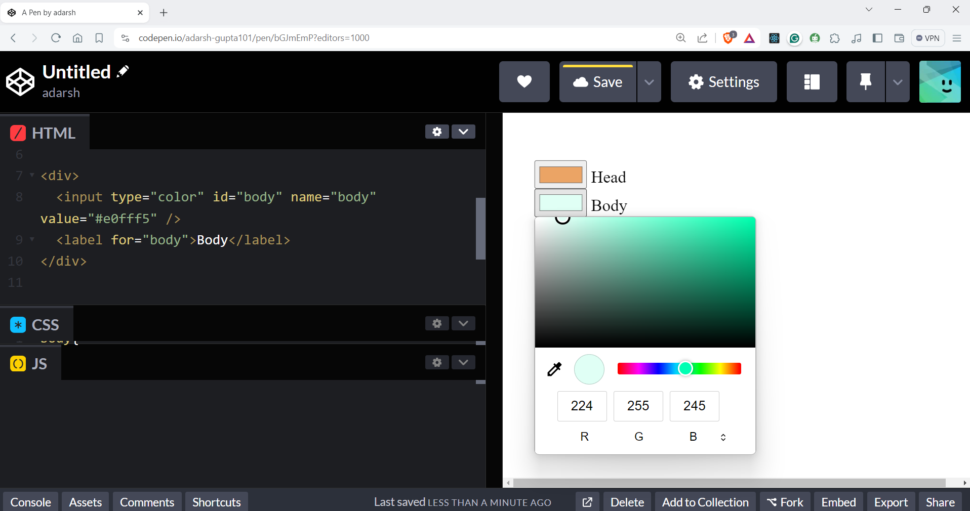Click pencil icon to edit pen title
970x511 pixels.
(123, 72)
